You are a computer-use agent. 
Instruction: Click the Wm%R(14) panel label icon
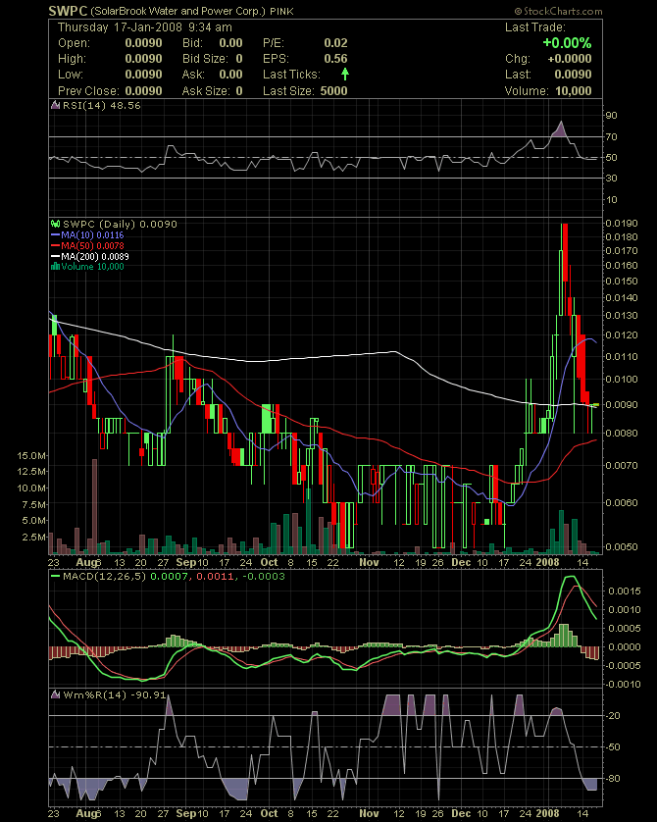point(55,694)
